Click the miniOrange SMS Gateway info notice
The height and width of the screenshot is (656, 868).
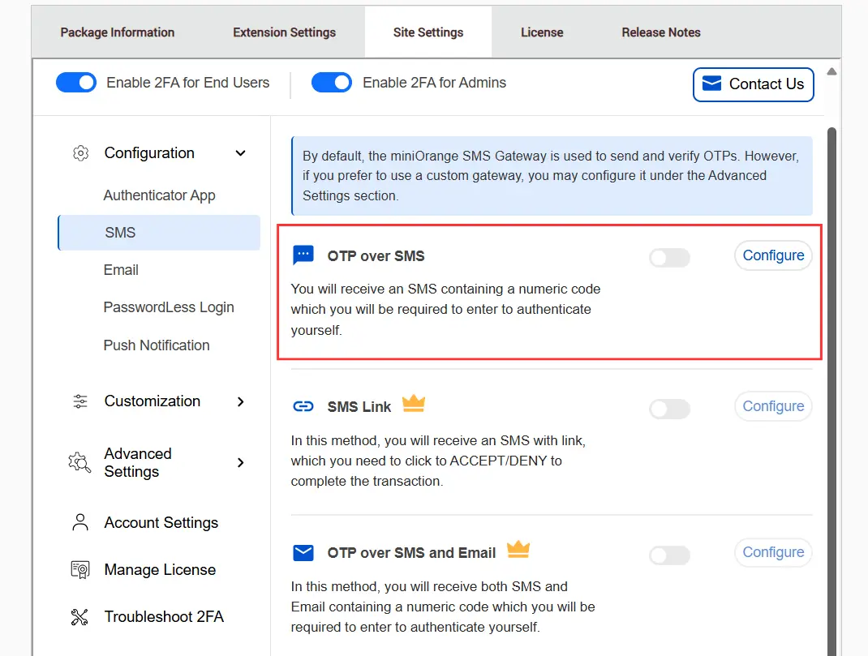(x=552, y=176)
